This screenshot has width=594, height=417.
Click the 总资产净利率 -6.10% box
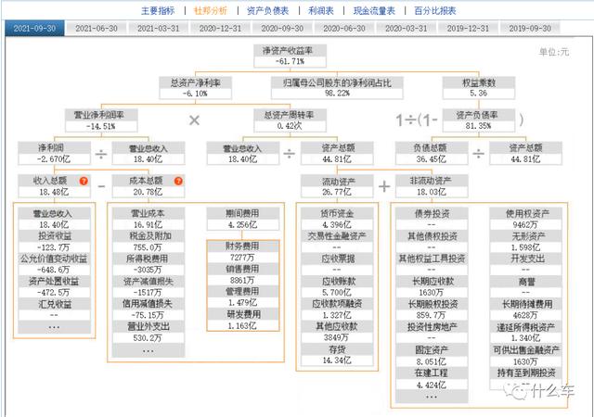[196, 88]
